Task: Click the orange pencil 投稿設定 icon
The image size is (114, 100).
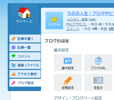Action: pos(68,80)
